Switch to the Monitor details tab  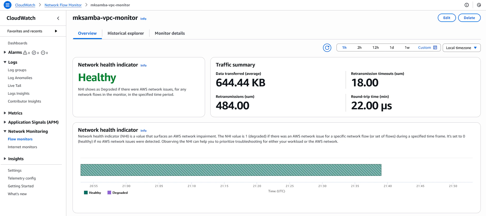pyautogui.click(x=170, y=33)
